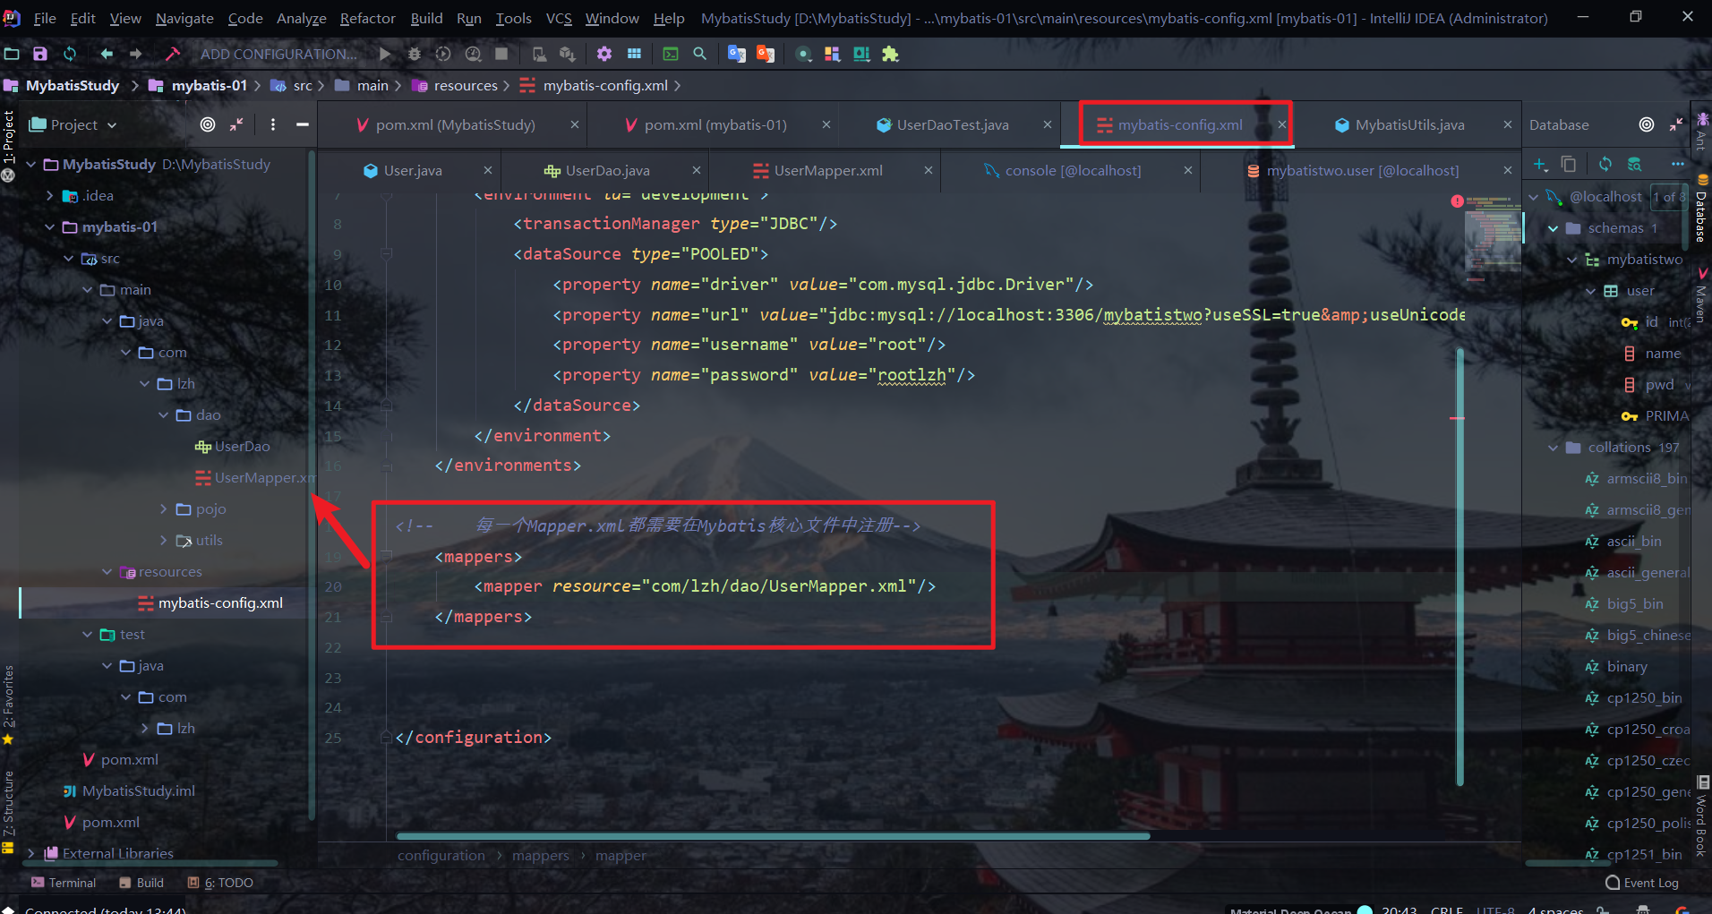Switch to the MybatisUtils.java tab
Viewport: 1712px width, 914px height.
pyautogui.click(x=1409, y=124)
